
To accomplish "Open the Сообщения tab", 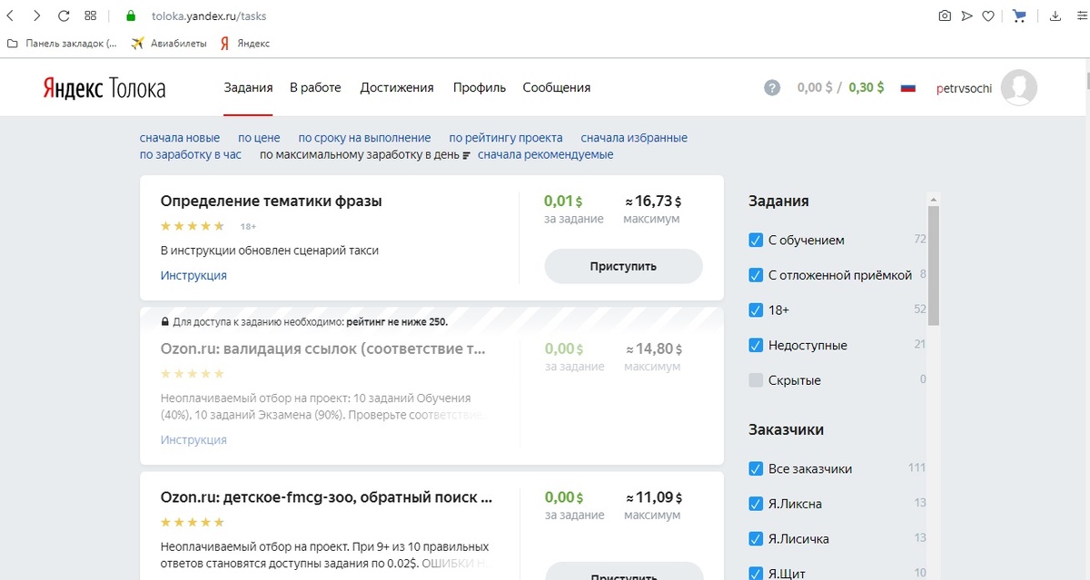I will click(557, 88).
